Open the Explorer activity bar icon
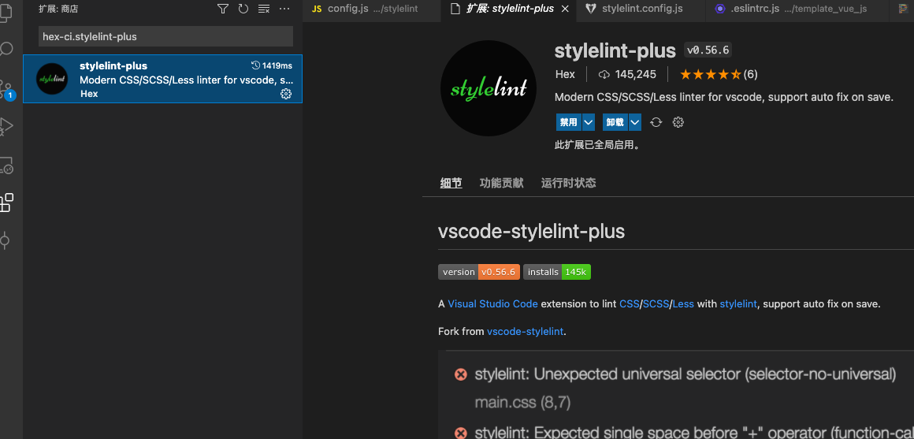 coord(6,12)
